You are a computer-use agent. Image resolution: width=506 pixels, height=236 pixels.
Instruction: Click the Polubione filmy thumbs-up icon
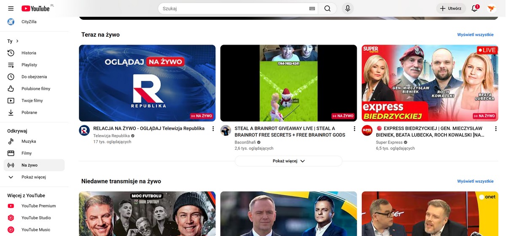(x=11, y=89)
